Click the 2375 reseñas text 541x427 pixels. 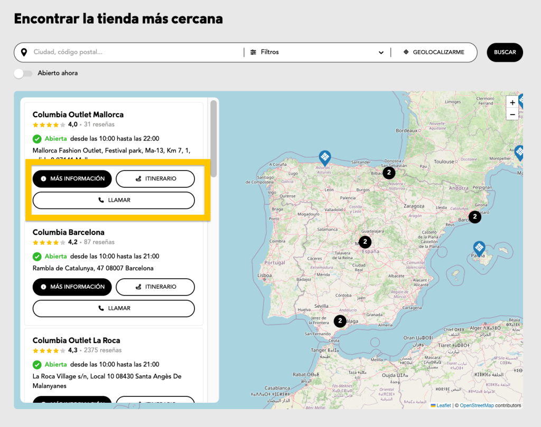[x=102, y=350]
